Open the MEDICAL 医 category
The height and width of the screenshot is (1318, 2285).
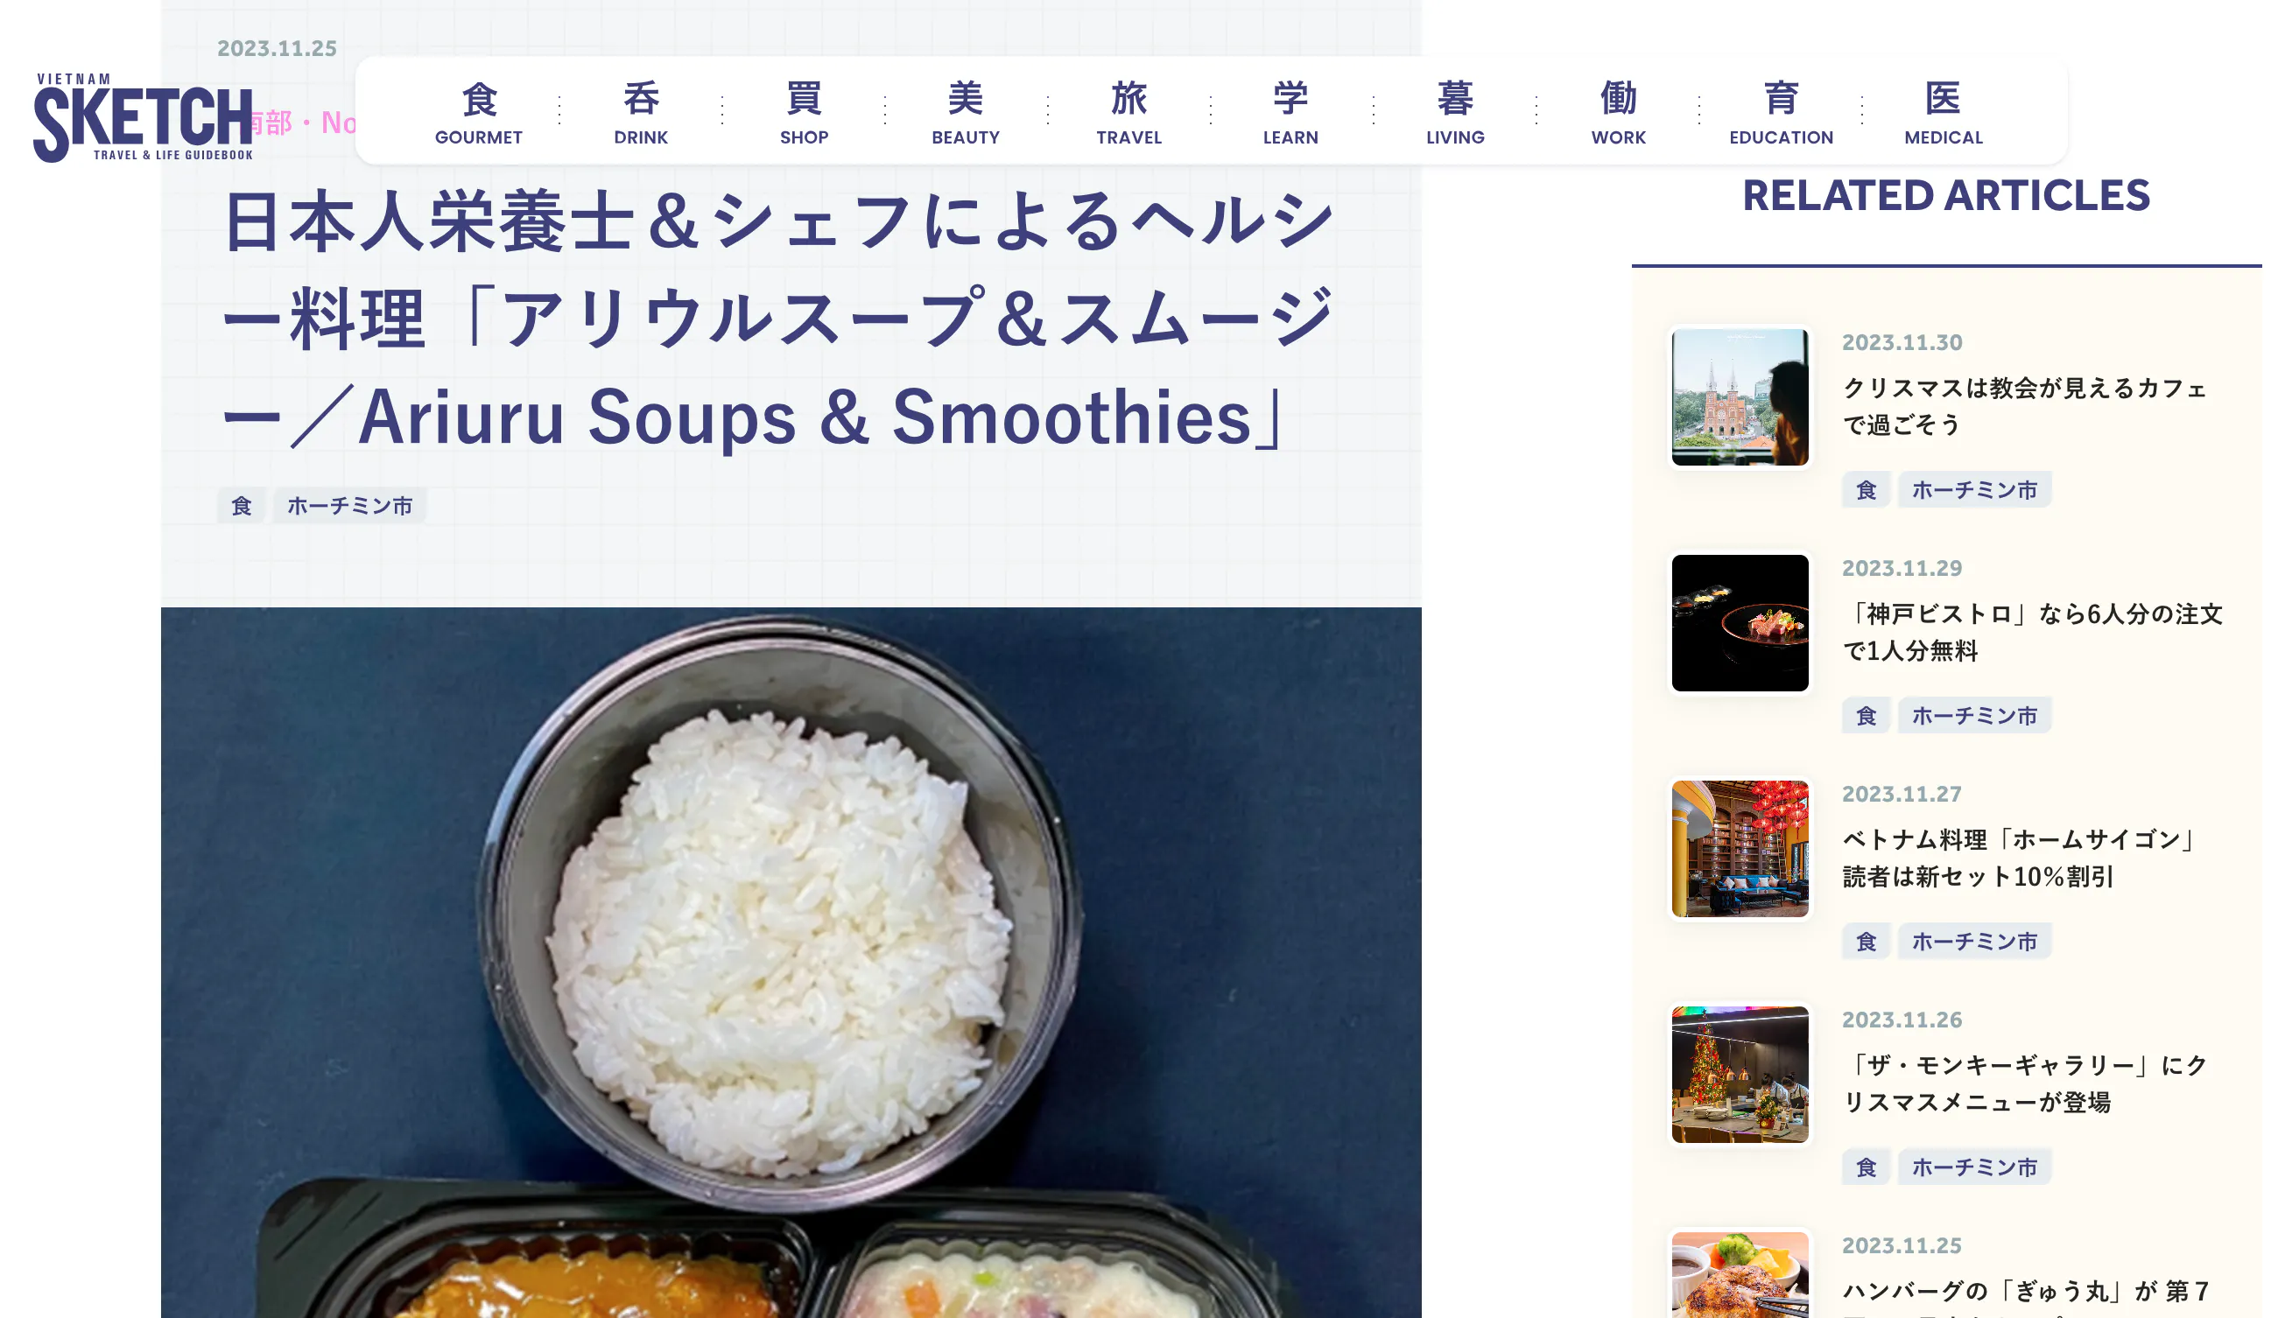(x=1943, y=112)
